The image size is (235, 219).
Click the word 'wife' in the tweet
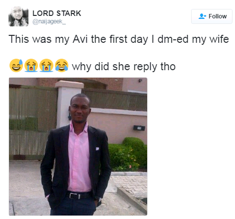pyautogui.click(x=219, y=39)
